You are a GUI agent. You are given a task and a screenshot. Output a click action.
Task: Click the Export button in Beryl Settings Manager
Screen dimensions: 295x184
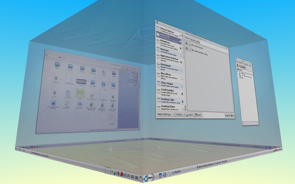pyautogui.click(x=198, y=115)
